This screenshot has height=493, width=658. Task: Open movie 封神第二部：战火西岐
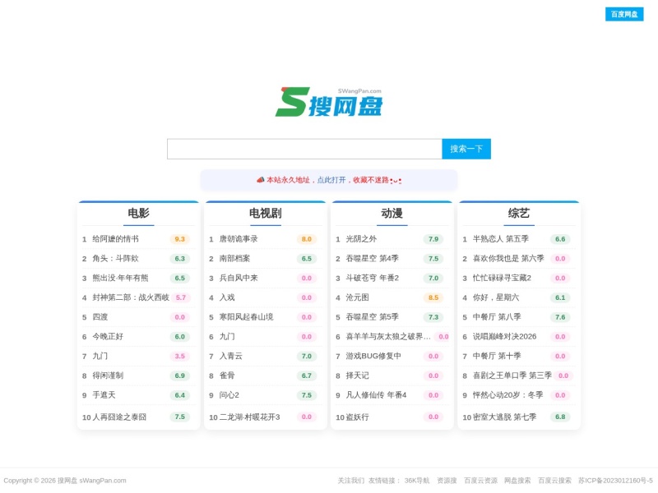click(131, 297)
